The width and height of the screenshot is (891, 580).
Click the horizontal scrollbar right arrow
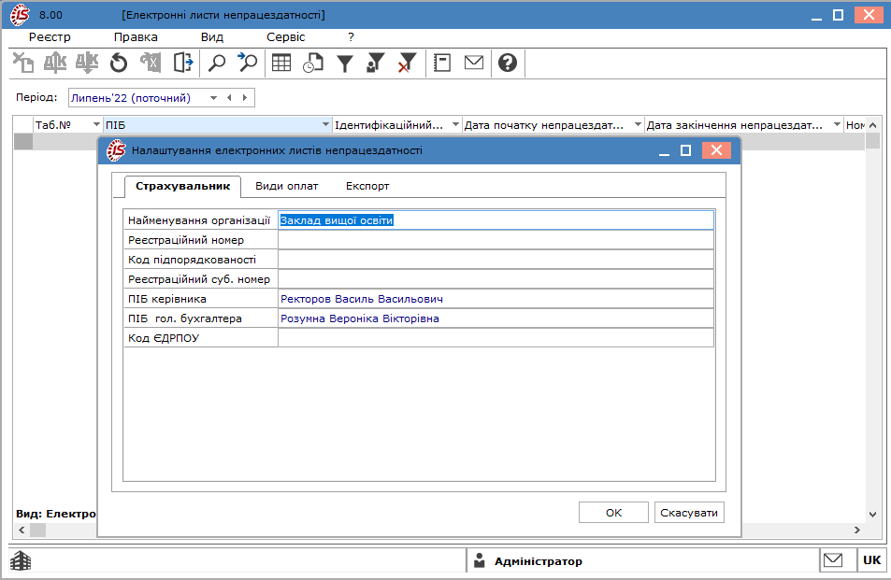point(857,530)
